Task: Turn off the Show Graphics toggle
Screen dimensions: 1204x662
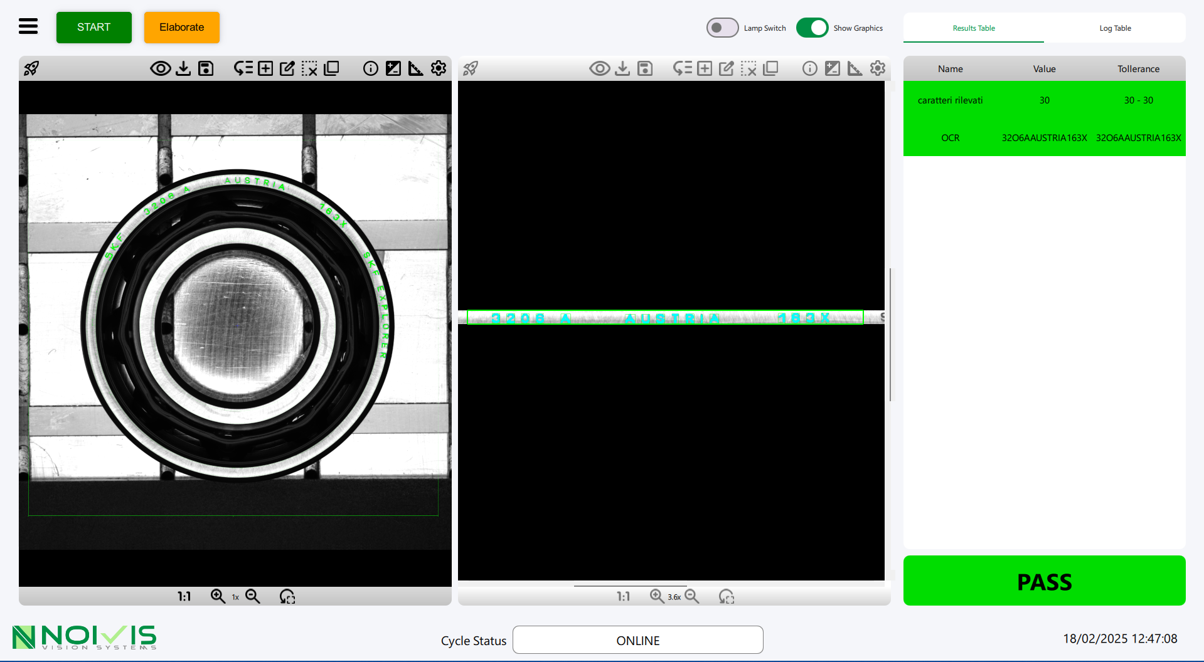Action: click(812, 28)
